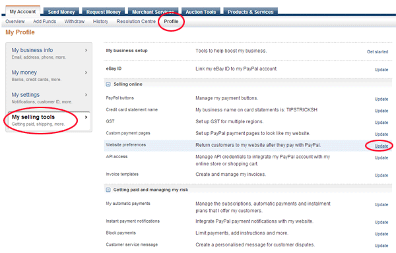Click Update for My automatic payments
Image resolution: width=396 pixels, height=253 pixels.
pyautogui.click(x=381, y=205)
